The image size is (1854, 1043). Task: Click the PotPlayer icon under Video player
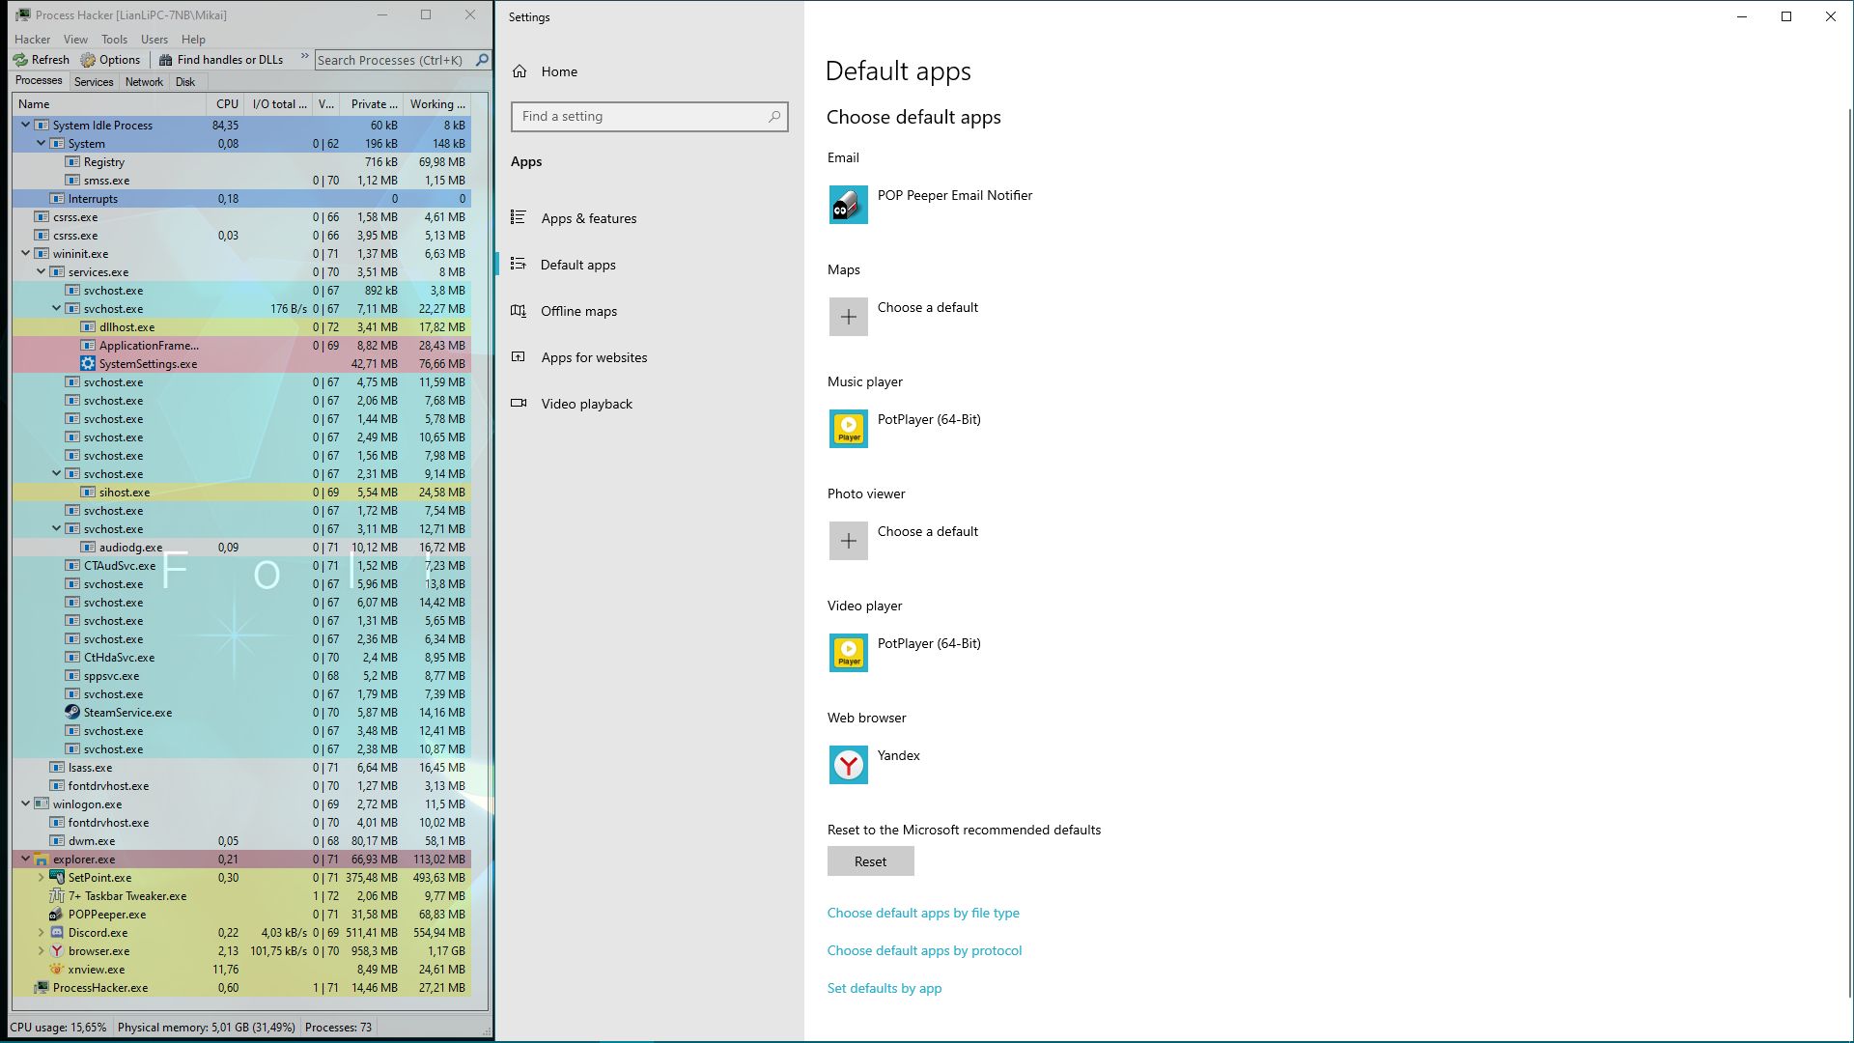click(x=848, y=653)
